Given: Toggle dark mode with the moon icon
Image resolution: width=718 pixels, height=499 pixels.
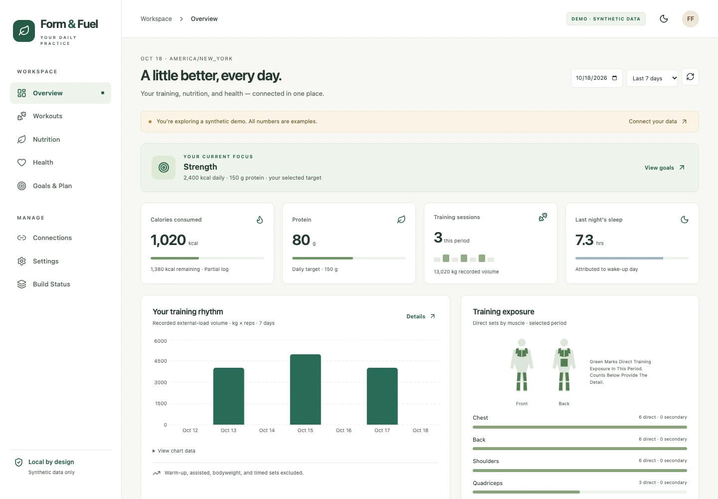Looking at the screenshot, I should pyautogui.click(x=664, y=19).
